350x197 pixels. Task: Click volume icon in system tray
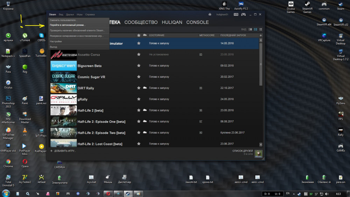tap(327, 194)
